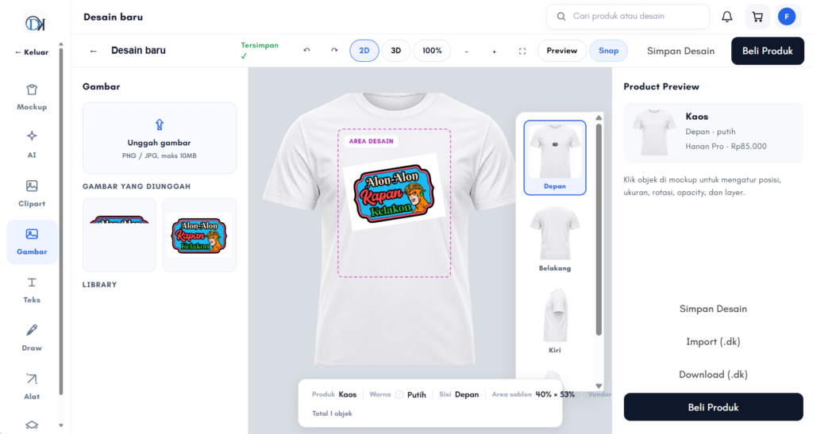Image resolution: width=813 pixels, height=434 pixels.
Task: Open the Mockup panel in sidebar
Action: (32, 98)
